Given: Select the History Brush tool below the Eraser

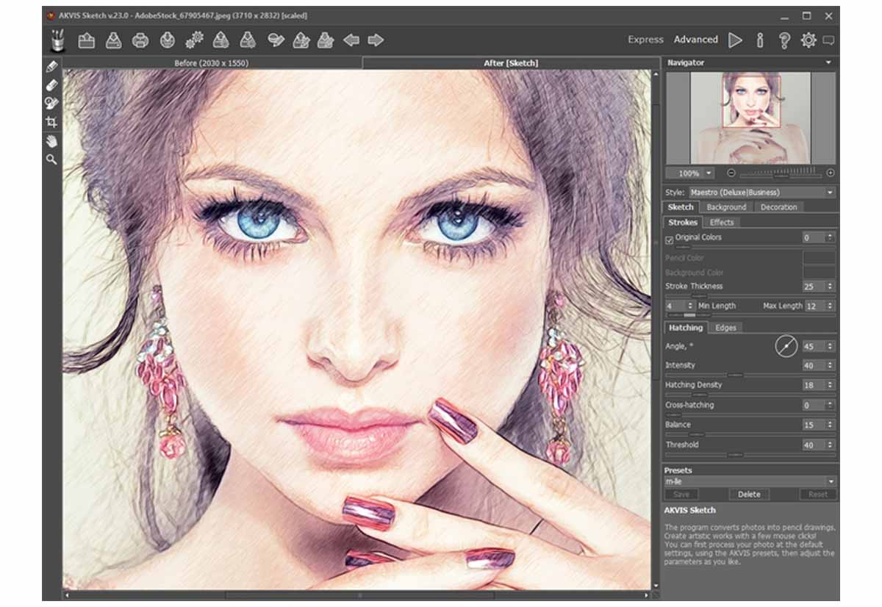Looking at the screenshot, I should pos(51,104).
